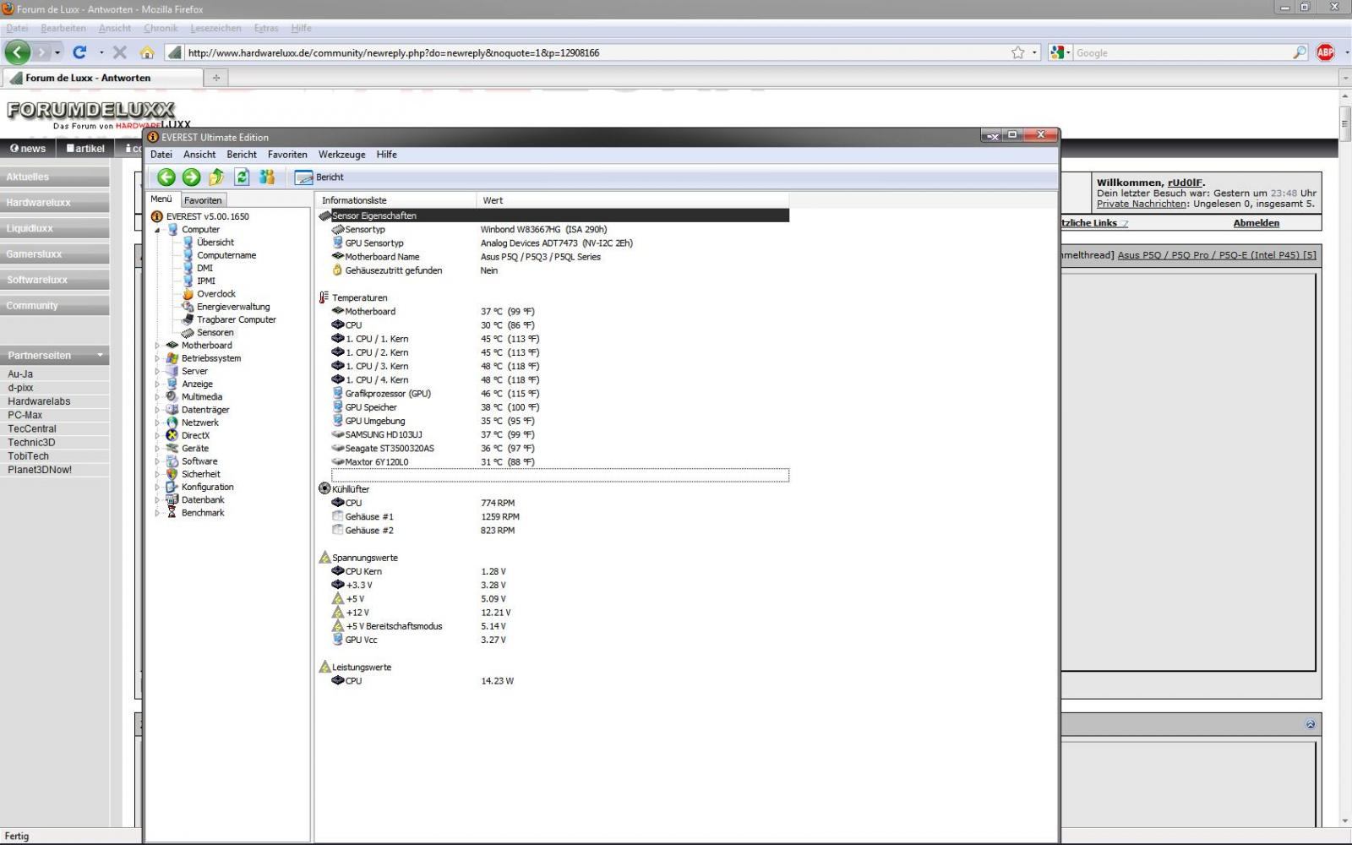Select Übersicht in the tree
The width and height of the screenshot is (1352, 845).
[215, 243]
